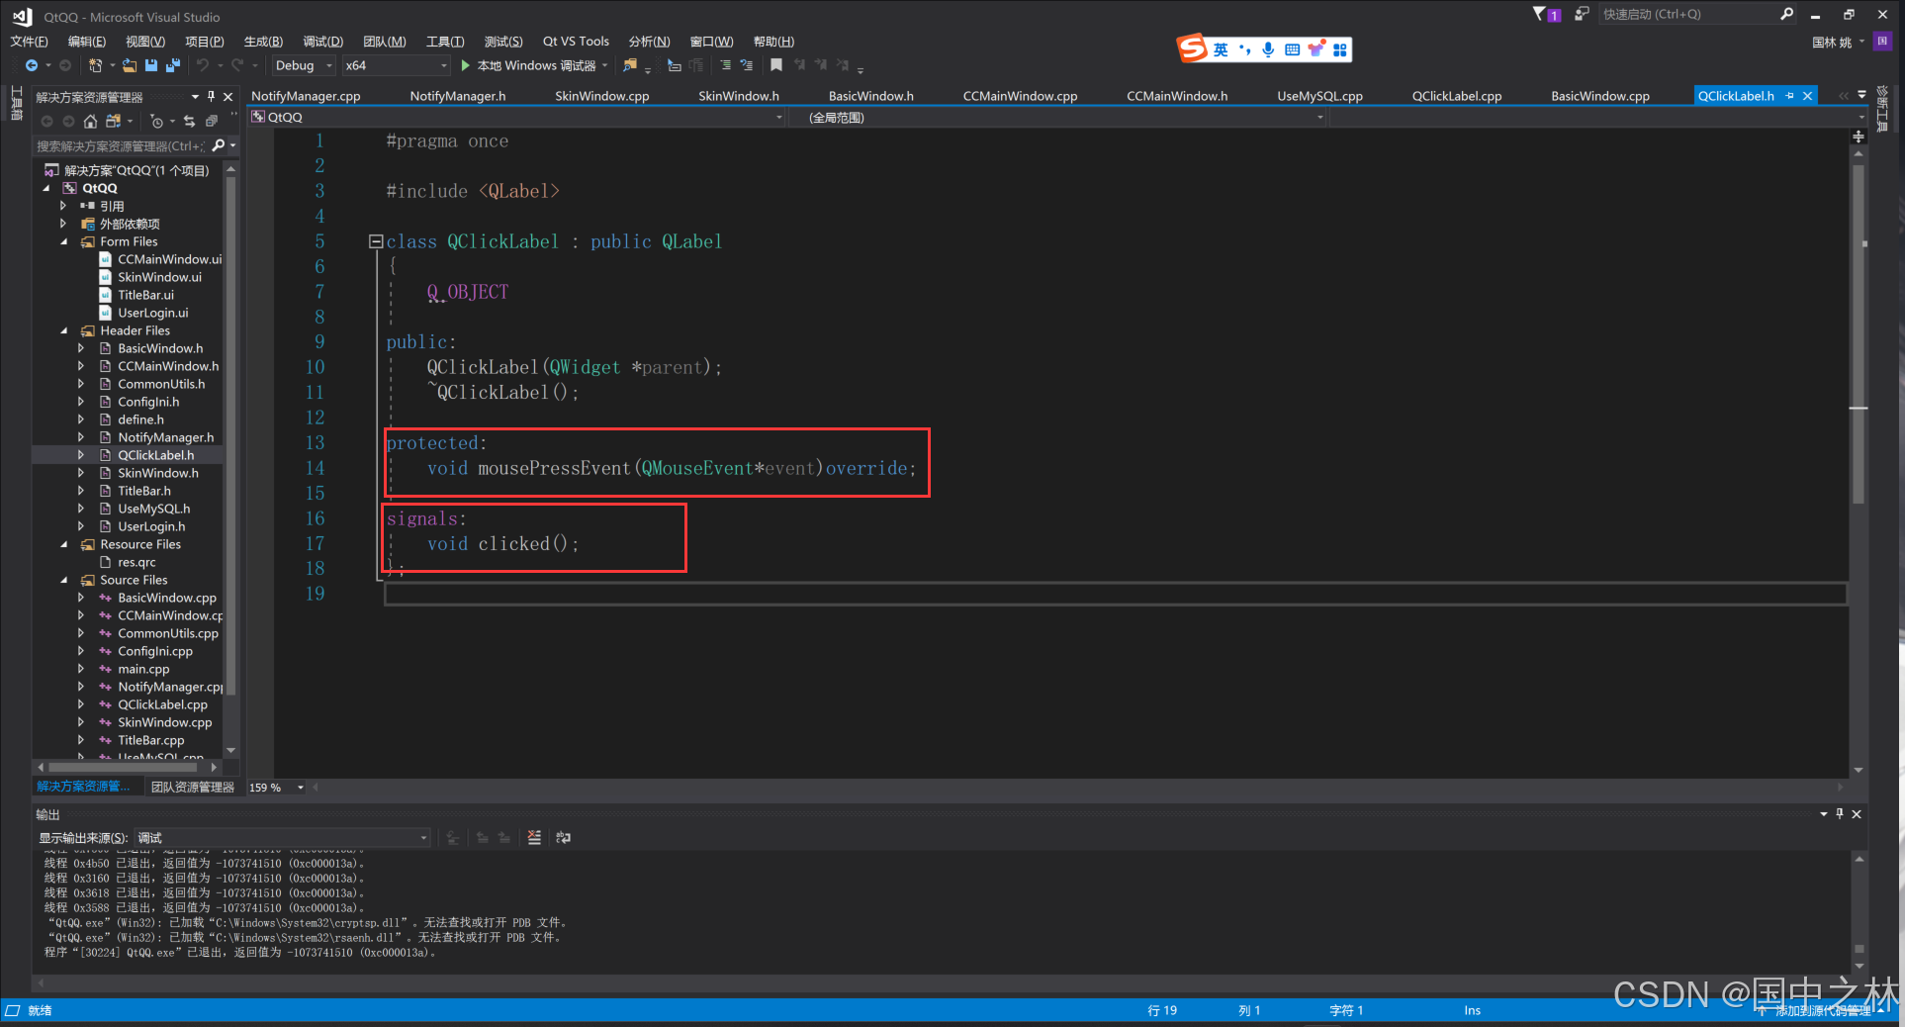Viewport: 1905px width, 1027px height.
Task: Click the Find in Files toolbar icon
Action: tap(630, 65)
